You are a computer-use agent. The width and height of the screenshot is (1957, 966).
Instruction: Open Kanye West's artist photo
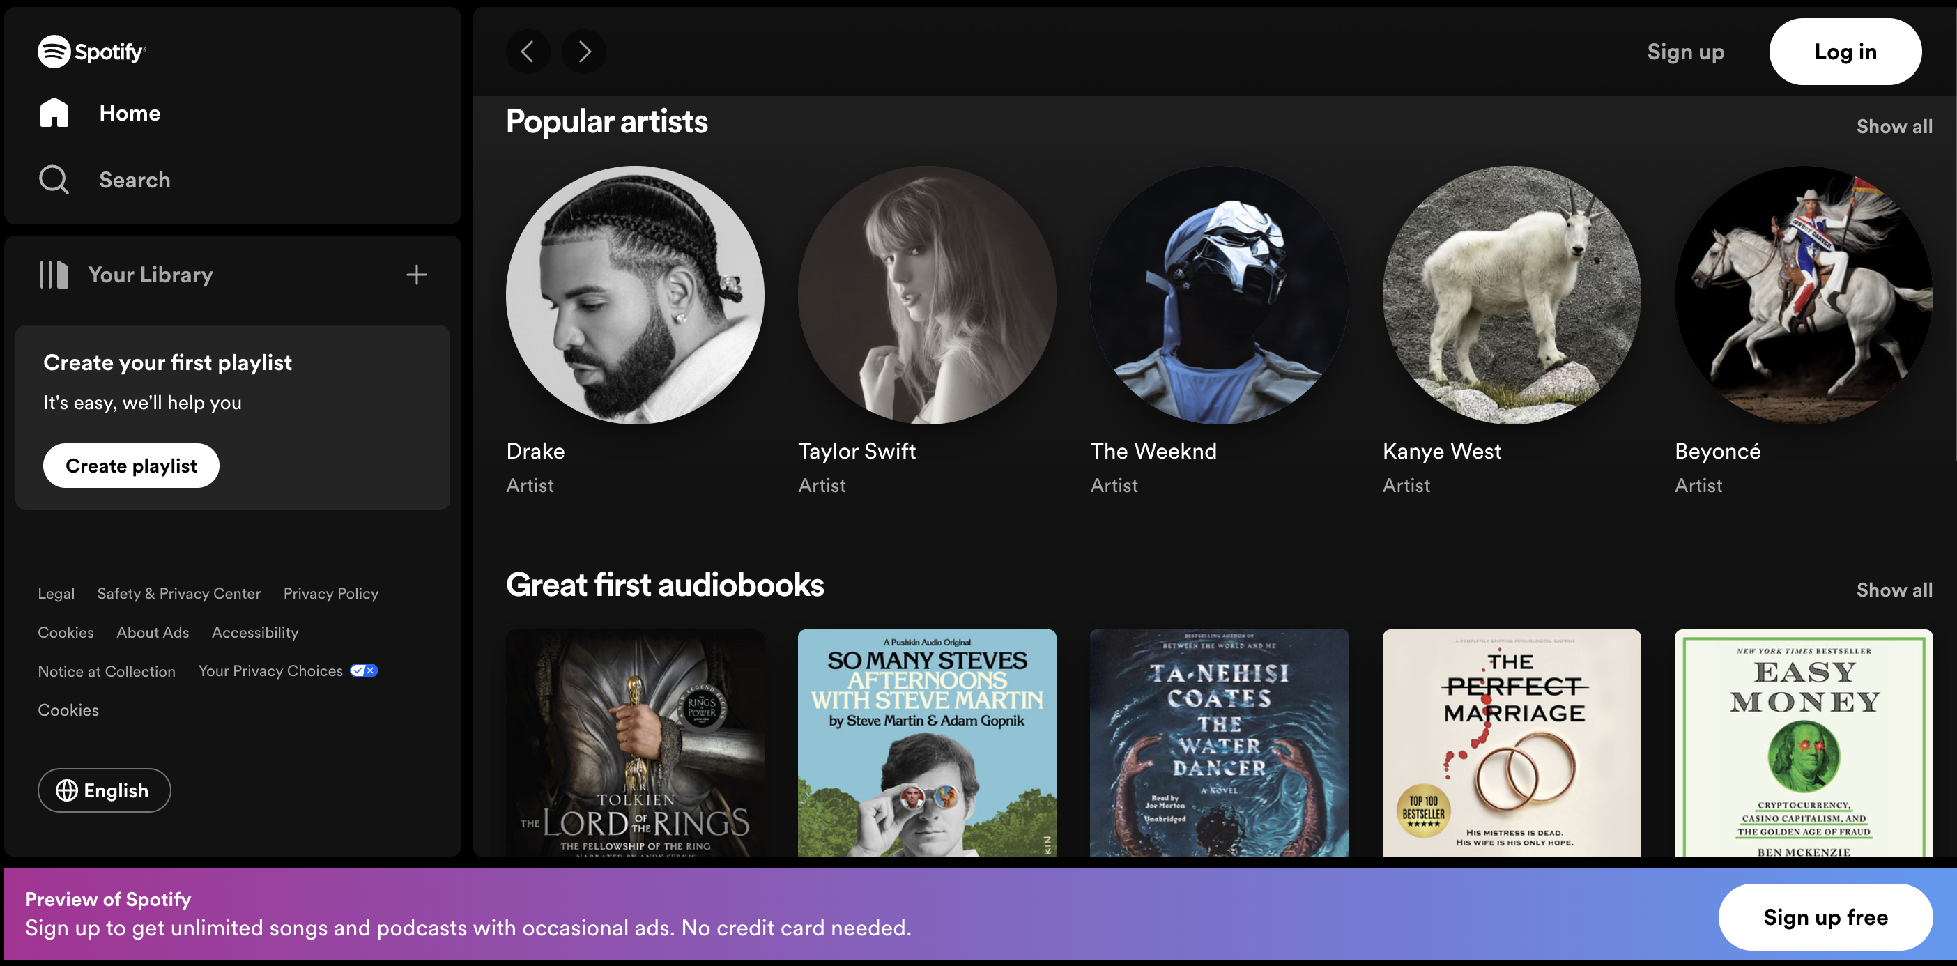pyautogui.click(x=1512, y=295)
